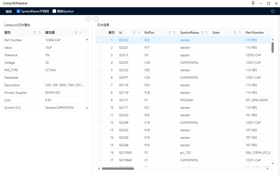
Task: Open search filter for RefDes column
Action: coord(175,32)
